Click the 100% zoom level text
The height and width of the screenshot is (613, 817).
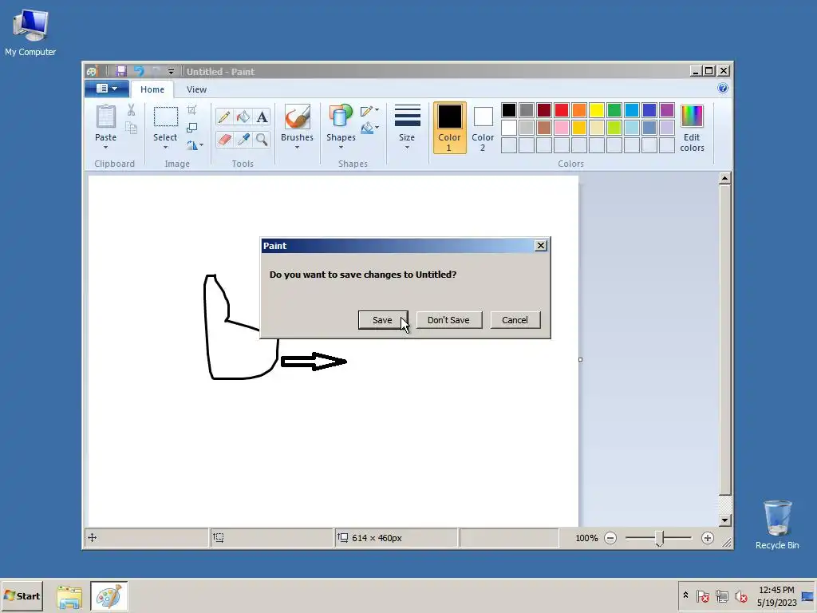586,538
